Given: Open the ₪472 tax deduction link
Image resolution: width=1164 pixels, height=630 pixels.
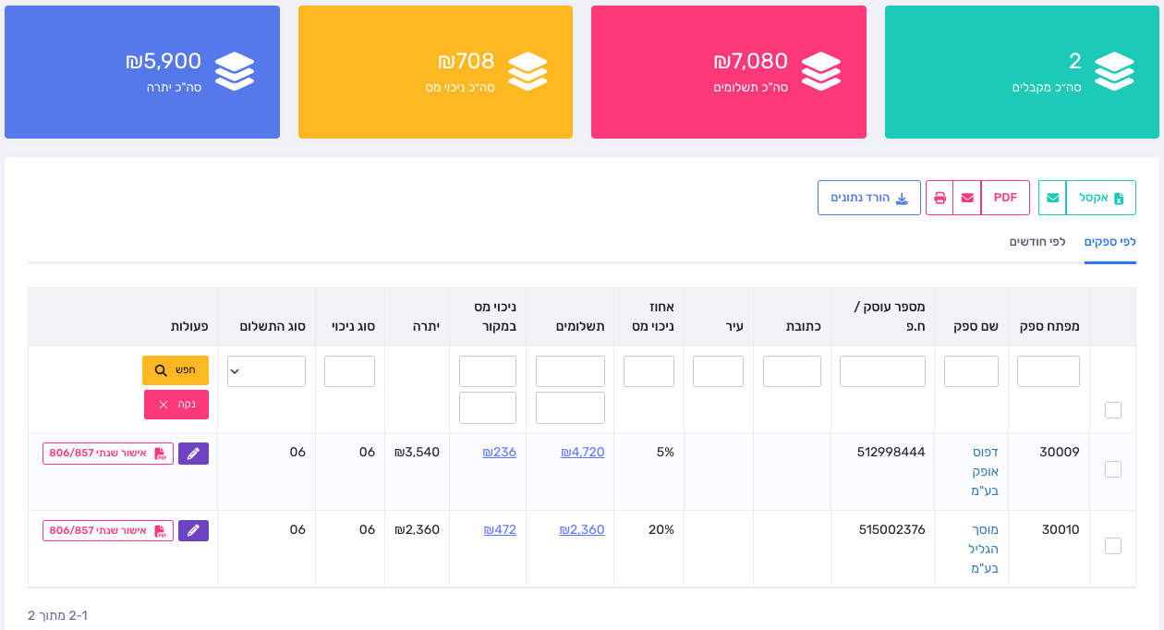Looking at the screenshot, I should [x=500, y=530].
